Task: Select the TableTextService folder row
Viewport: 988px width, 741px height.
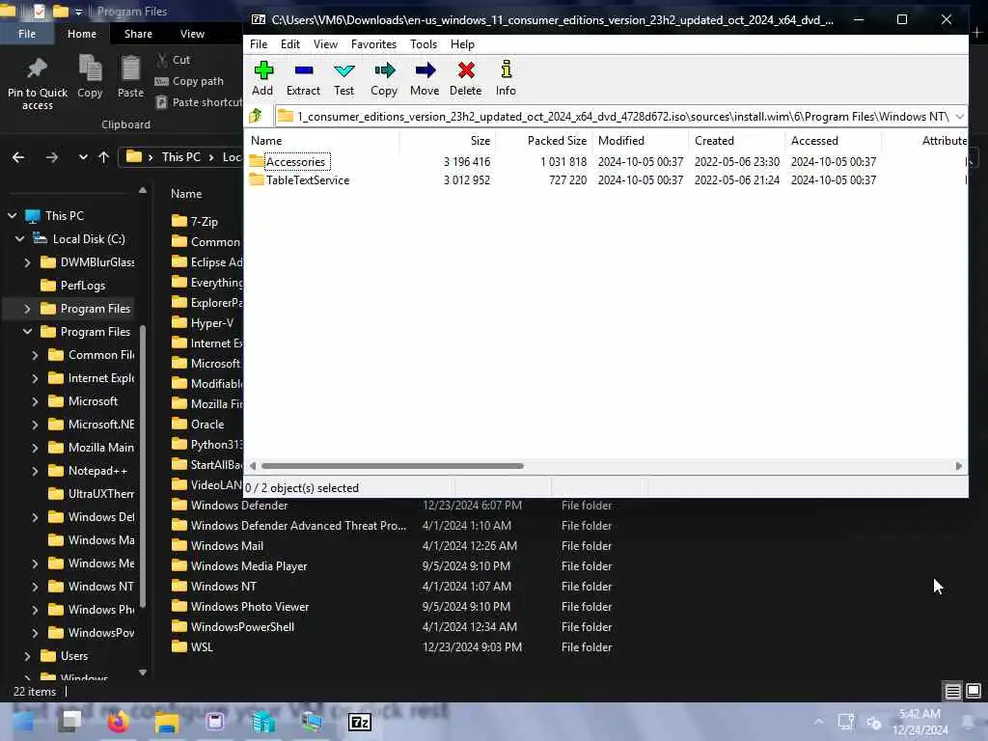Action: [308, 180]
